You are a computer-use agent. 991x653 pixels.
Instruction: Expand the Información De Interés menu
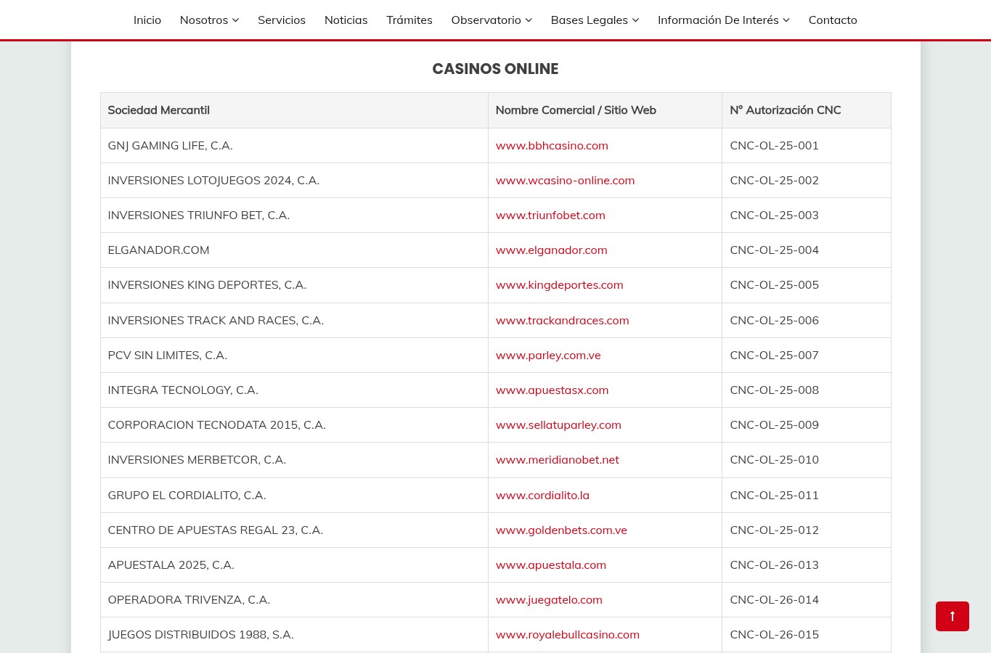point(724,20)
